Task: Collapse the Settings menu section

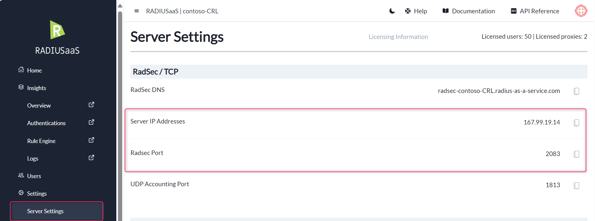Action: click(x=36, y=194)
